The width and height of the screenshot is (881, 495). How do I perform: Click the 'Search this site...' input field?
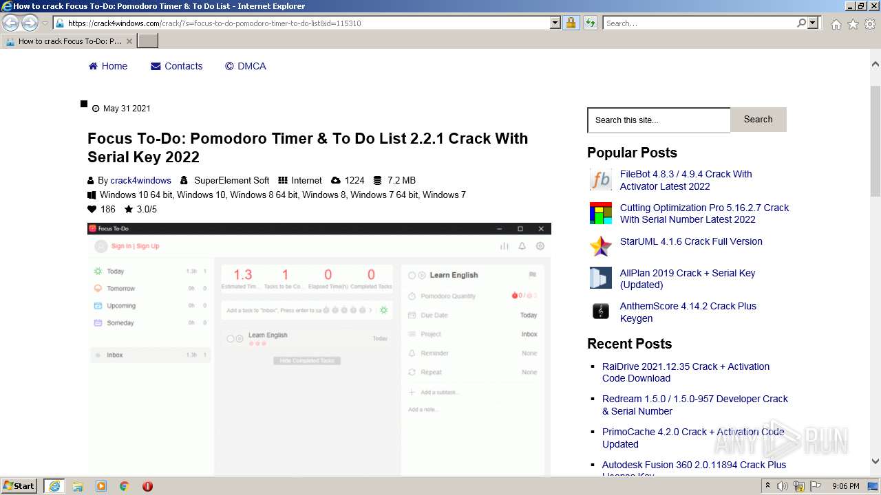[659, 120]
